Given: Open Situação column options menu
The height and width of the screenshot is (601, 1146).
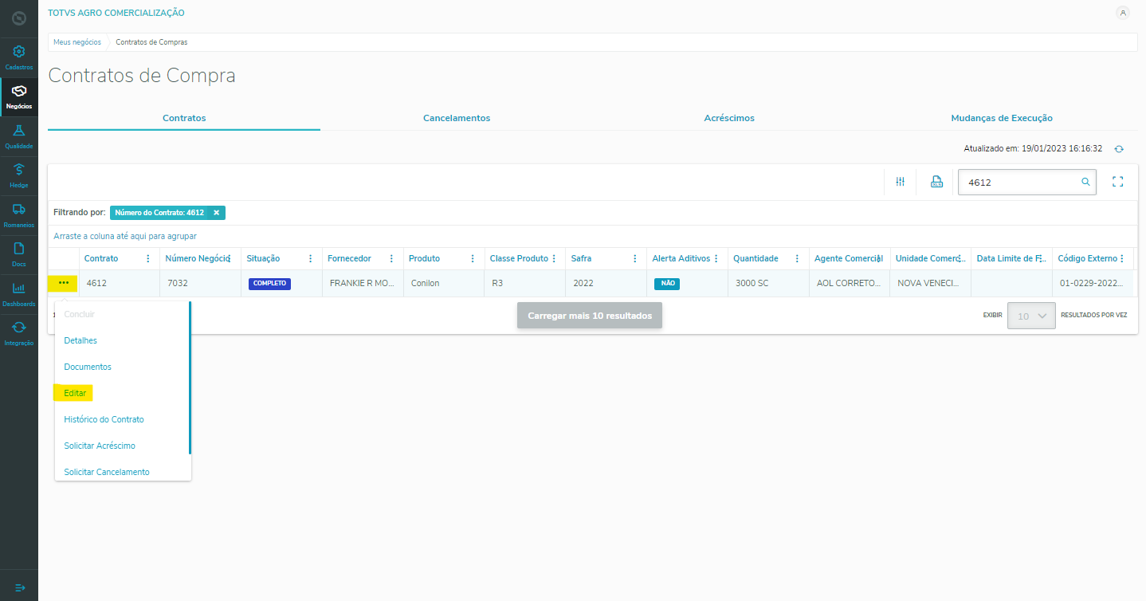Looking at the screenshot, I should tap(310, 258).
